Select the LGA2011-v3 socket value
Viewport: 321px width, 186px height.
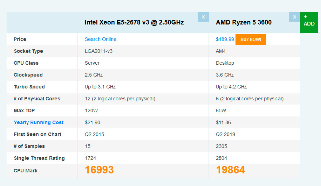coord(98,51)
